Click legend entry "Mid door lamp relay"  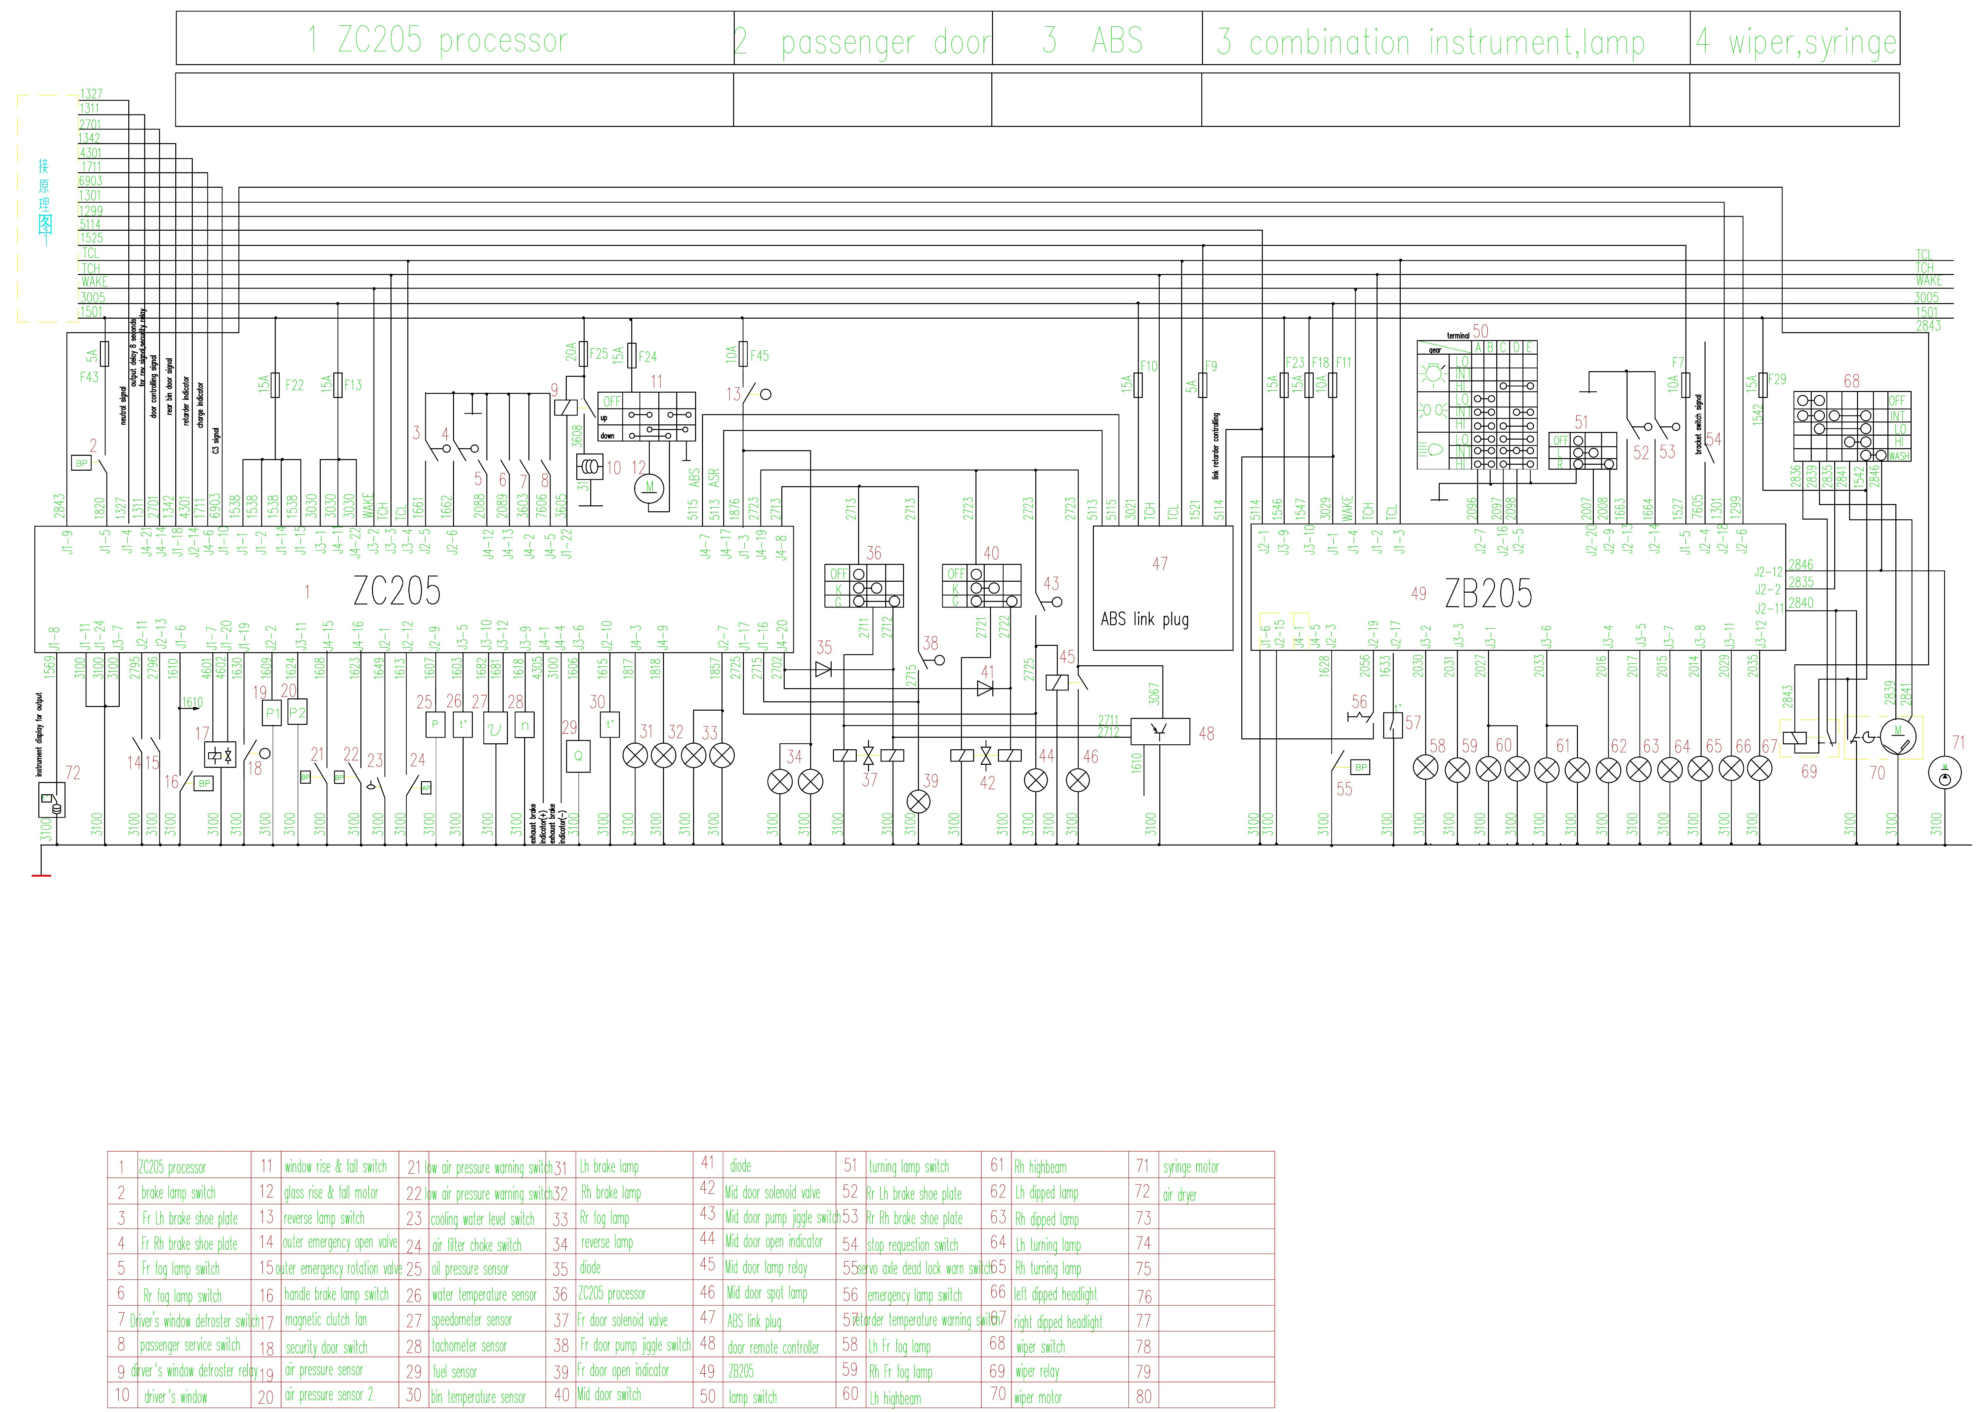tap(766, 1268)
